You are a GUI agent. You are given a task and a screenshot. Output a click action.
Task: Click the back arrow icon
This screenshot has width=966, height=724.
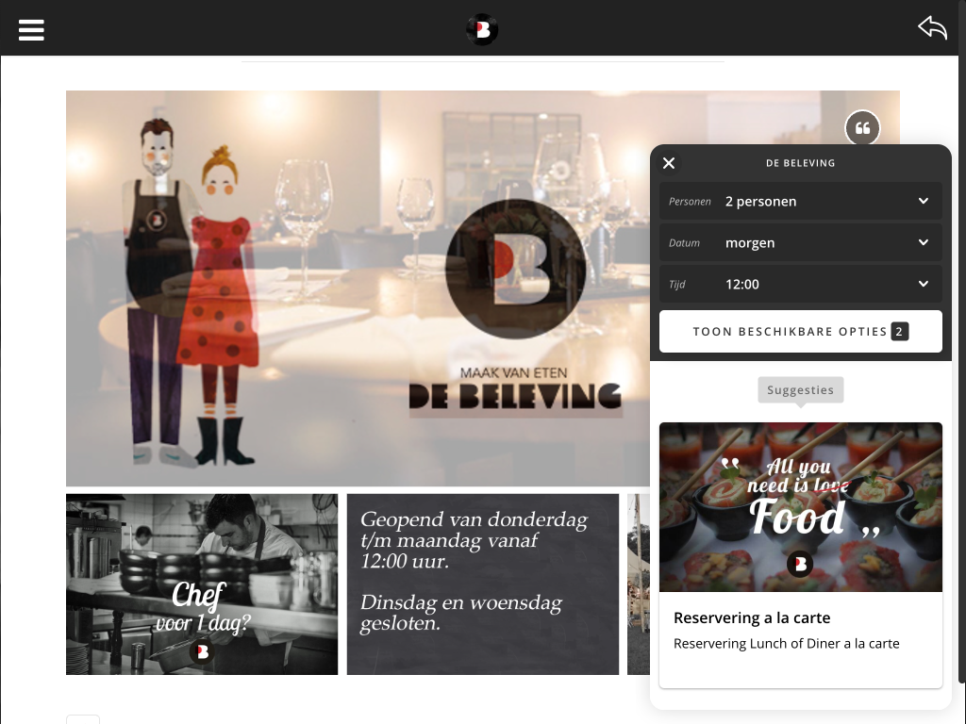coord(932,28)
